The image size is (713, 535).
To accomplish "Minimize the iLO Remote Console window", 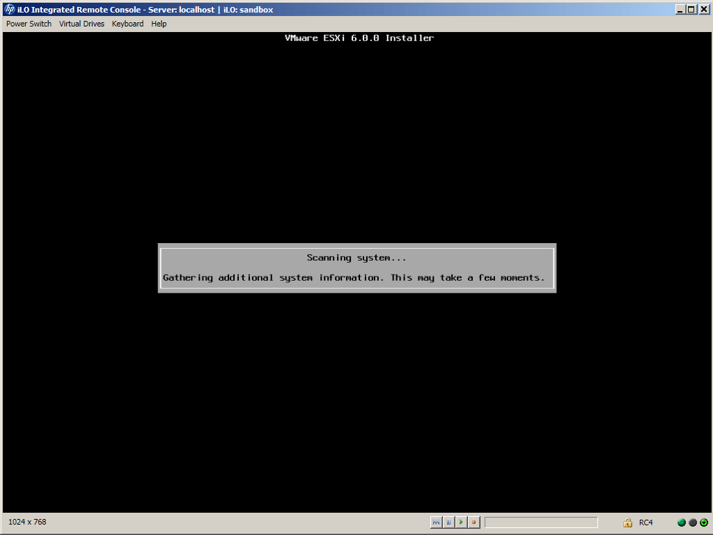I will 680,10.
